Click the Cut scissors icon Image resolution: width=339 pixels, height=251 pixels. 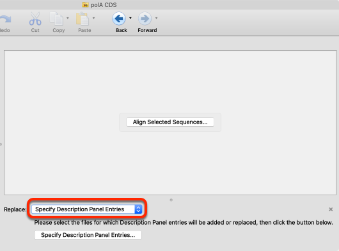35,19
